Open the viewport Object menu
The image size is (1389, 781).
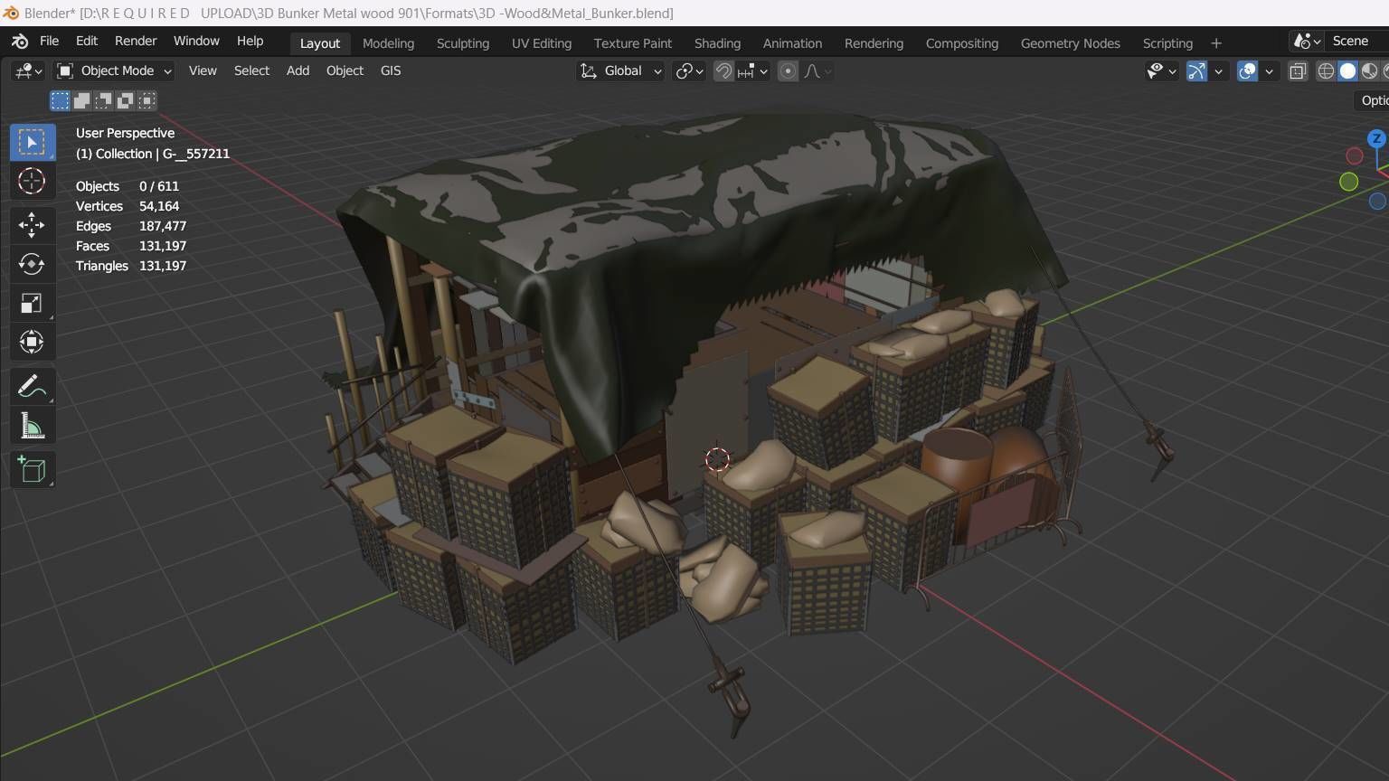point(345,71)
